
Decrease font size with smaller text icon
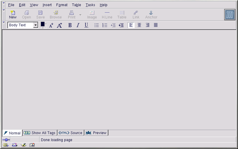tap(51, 25)
